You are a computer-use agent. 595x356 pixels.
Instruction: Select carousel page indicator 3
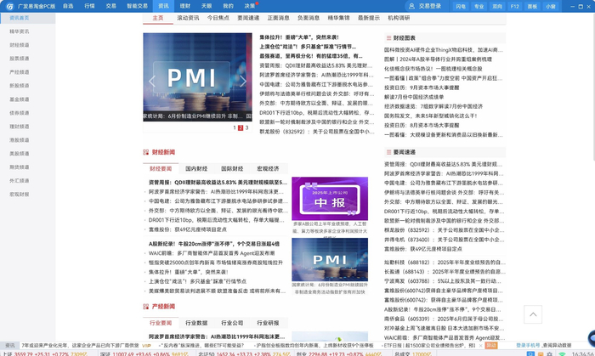tap(246, 128)
